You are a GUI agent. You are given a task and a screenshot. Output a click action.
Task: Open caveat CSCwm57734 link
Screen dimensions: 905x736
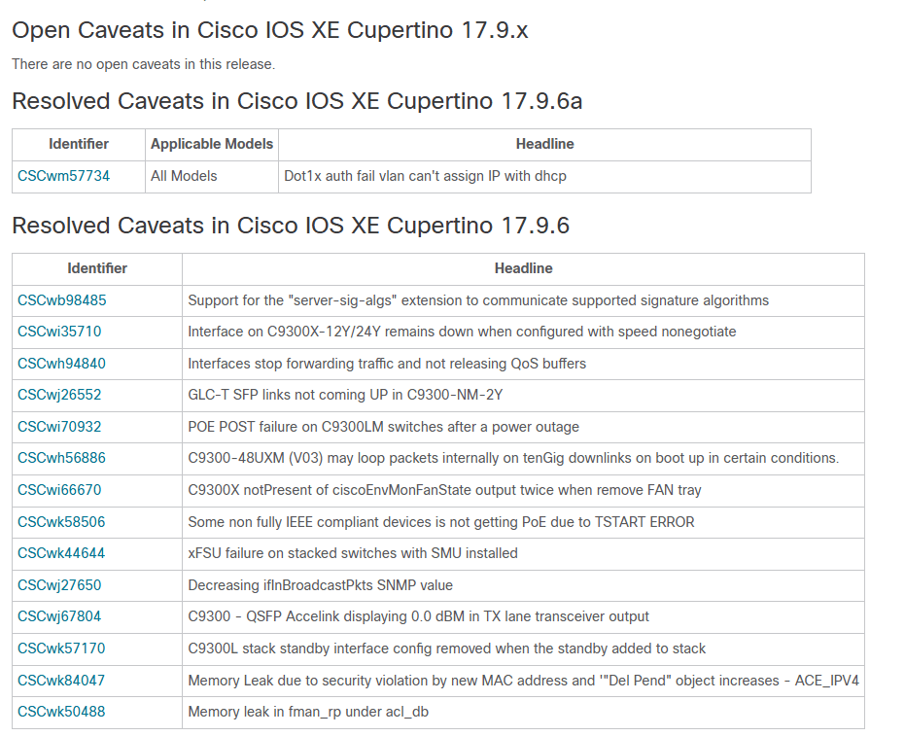tap(63, 176)
